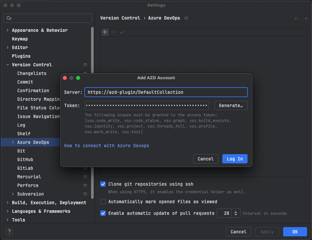Select File Status Colors page
The image size is (312, 240).
click(x=39, y=108)
